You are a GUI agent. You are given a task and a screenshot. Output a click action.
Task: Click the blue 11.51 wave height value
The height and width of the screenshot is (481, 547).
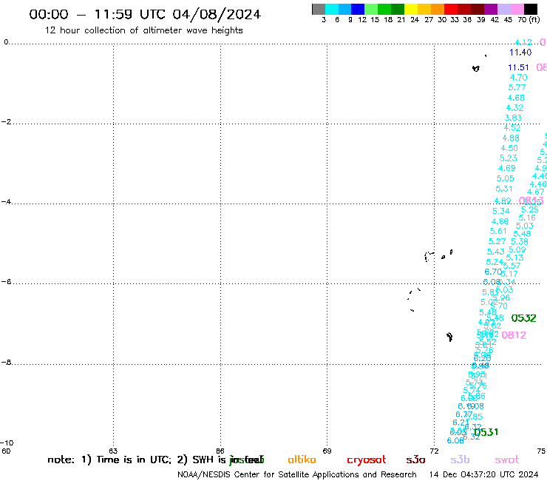click(x=518, y=67)
